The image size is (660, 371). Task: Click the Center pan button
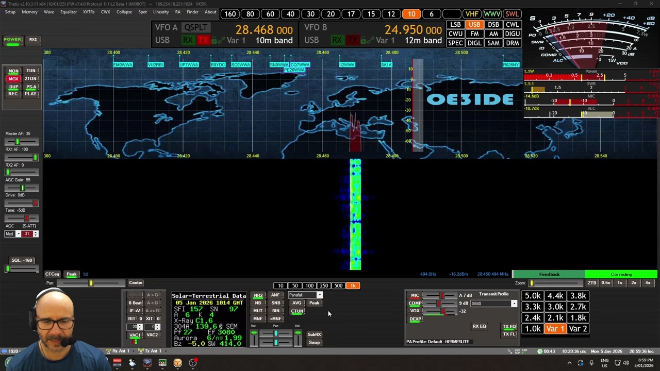pyautogui.click(x=136, y=283)
